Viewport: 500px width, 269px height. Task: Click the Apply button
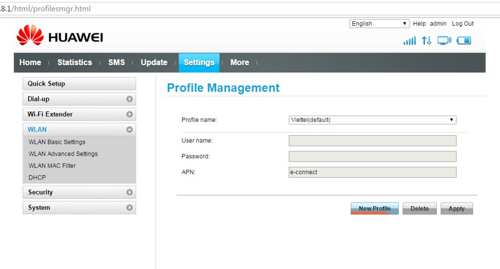coord(456,209)
